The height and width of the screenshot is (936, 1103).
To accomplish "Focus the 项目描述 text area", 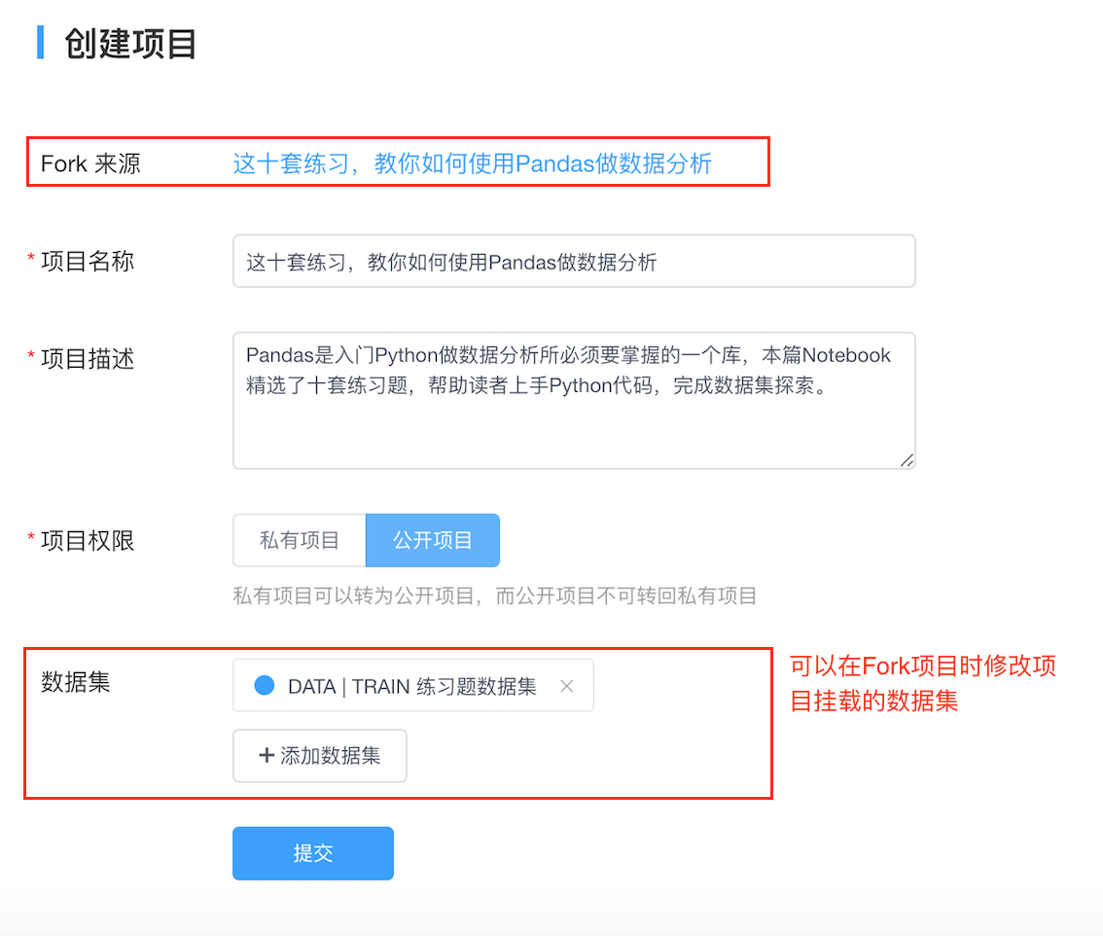I will coord(574,401).
